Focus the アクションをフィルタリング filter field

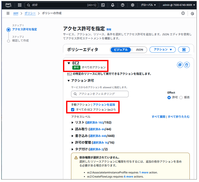(x=100, y=94)
